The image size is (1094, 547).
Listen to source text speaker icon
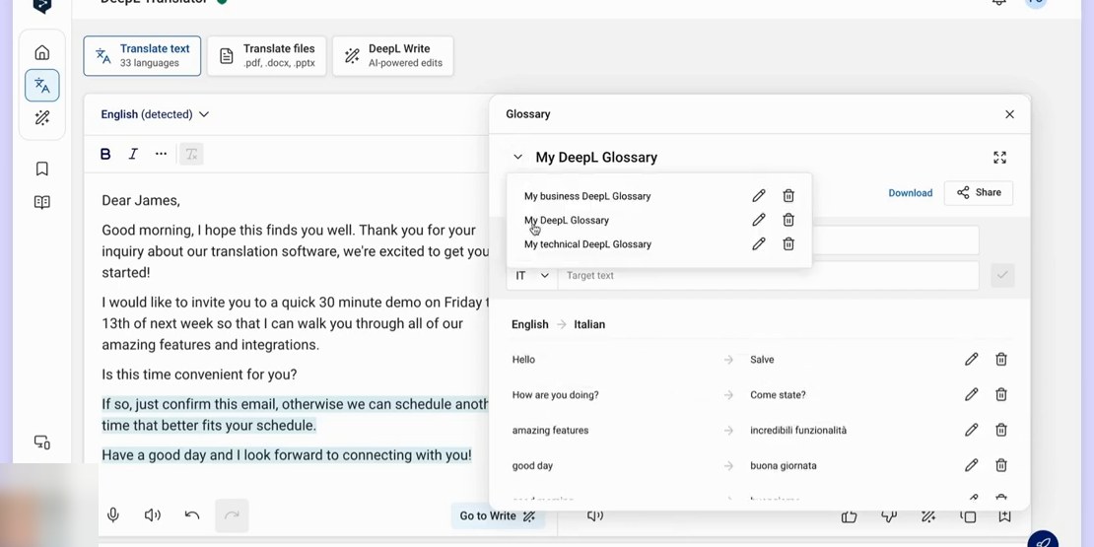point(152,515)
